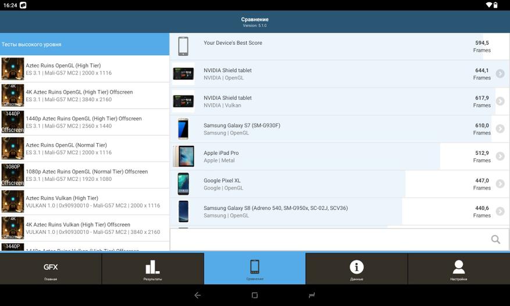Open Google Pixel XL OpenGL row
This screenshot has height=306, width=510.
tap(340, 184)
